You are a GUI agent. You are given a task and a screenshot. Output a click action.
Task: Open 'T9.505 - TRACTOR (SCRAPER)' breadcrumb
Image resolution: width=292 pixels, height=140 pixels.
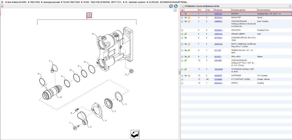102,2
